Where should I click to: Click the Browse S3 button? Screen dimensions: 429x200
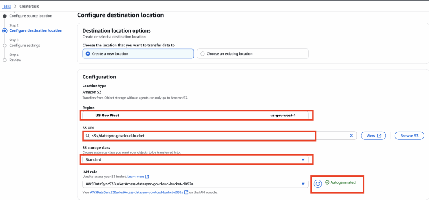click(409, 136)
